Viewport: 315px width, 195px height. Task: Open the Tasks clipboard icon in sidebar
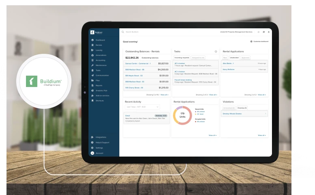[93, 70]
